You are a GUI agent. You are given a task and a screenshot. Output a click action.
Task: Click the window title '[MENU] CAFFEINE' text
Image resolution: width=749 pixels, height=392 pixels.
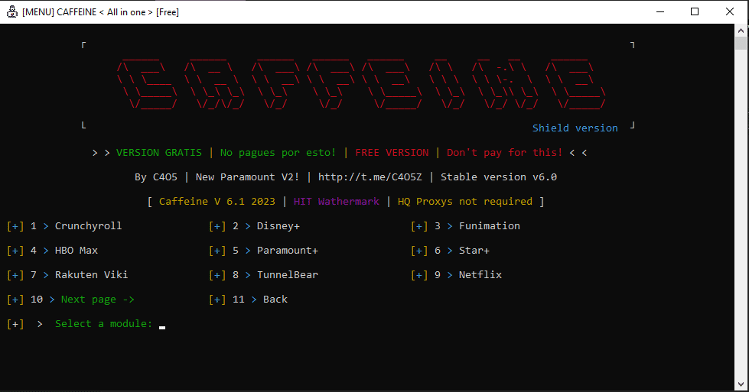coord(59,12)
